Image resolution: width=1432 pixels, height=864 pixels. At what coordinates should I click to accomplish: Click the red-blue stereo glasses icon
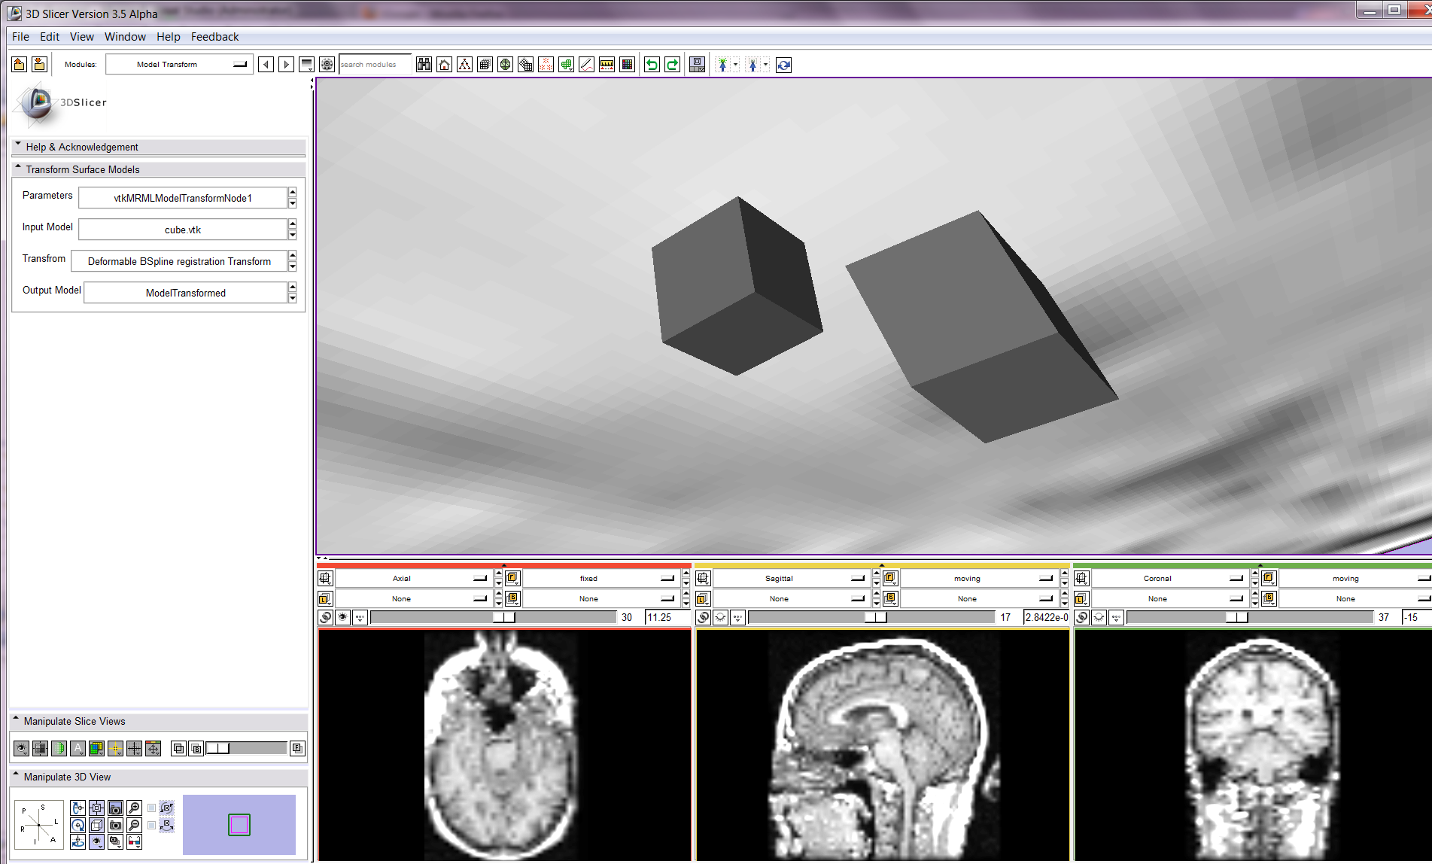coord(134,841)
